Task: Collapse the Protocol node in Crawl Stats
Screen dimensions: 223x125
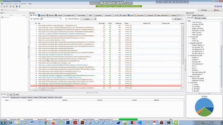Action: point(189,37)
